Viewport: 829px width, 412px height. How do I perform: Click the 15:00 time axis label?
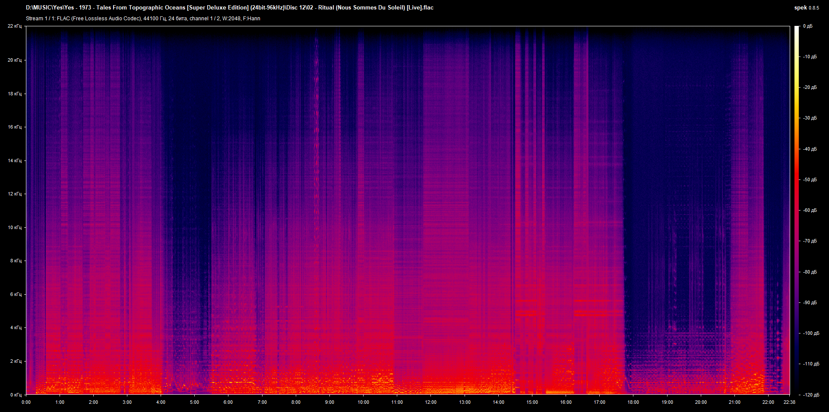coord(532,402)
